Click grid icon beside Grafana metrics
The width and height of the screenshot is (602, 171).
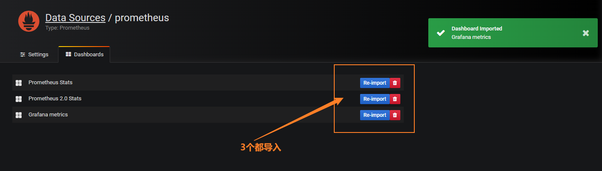[19, 115]
